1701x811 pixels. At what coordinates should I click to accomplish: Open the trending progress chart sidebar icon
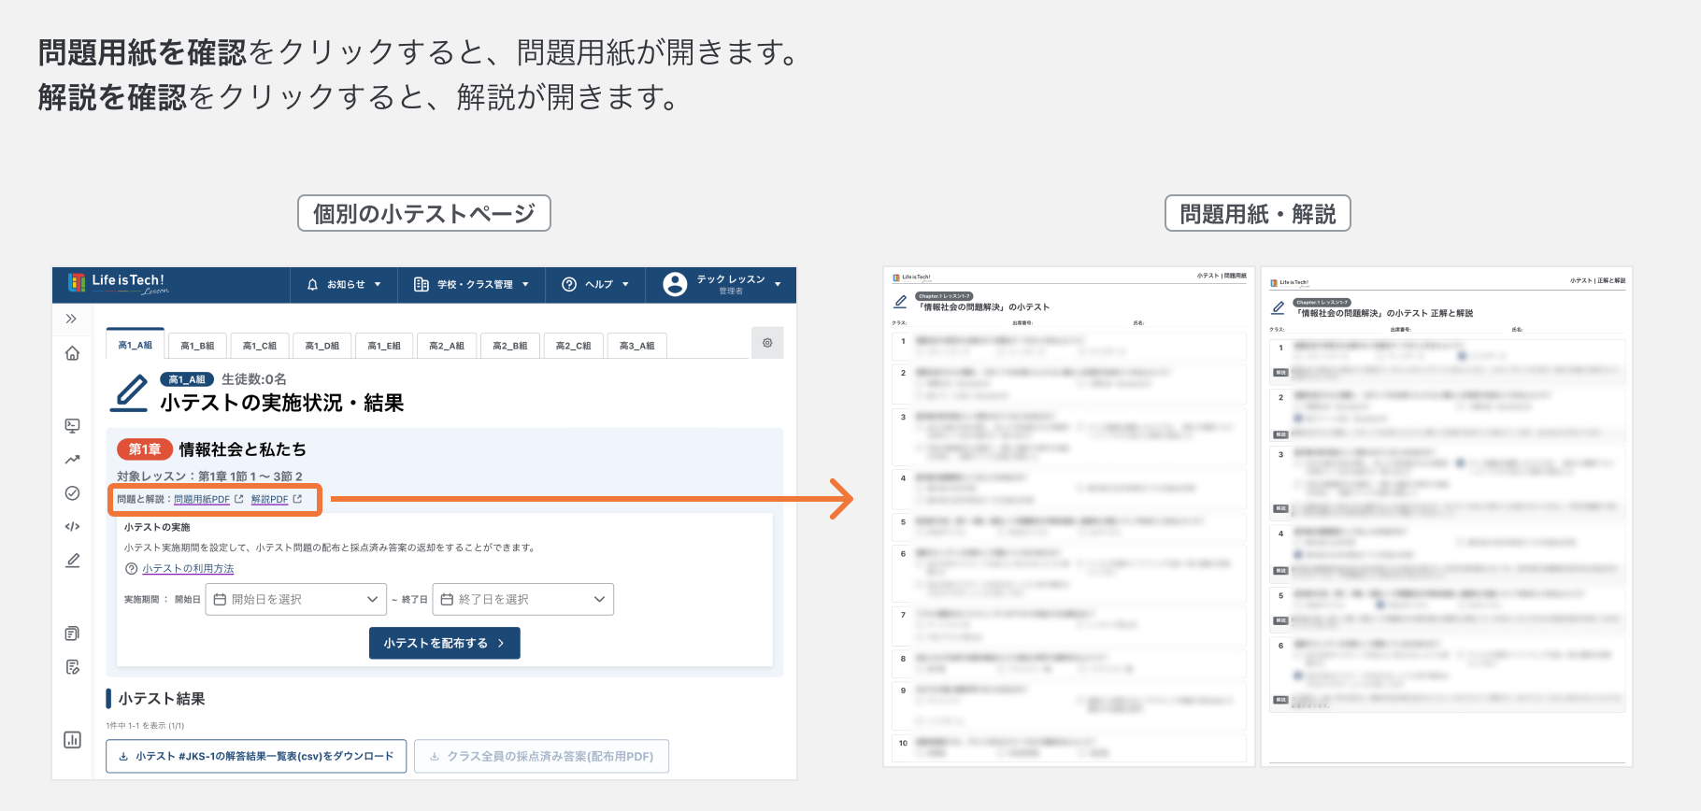[72, 459]
